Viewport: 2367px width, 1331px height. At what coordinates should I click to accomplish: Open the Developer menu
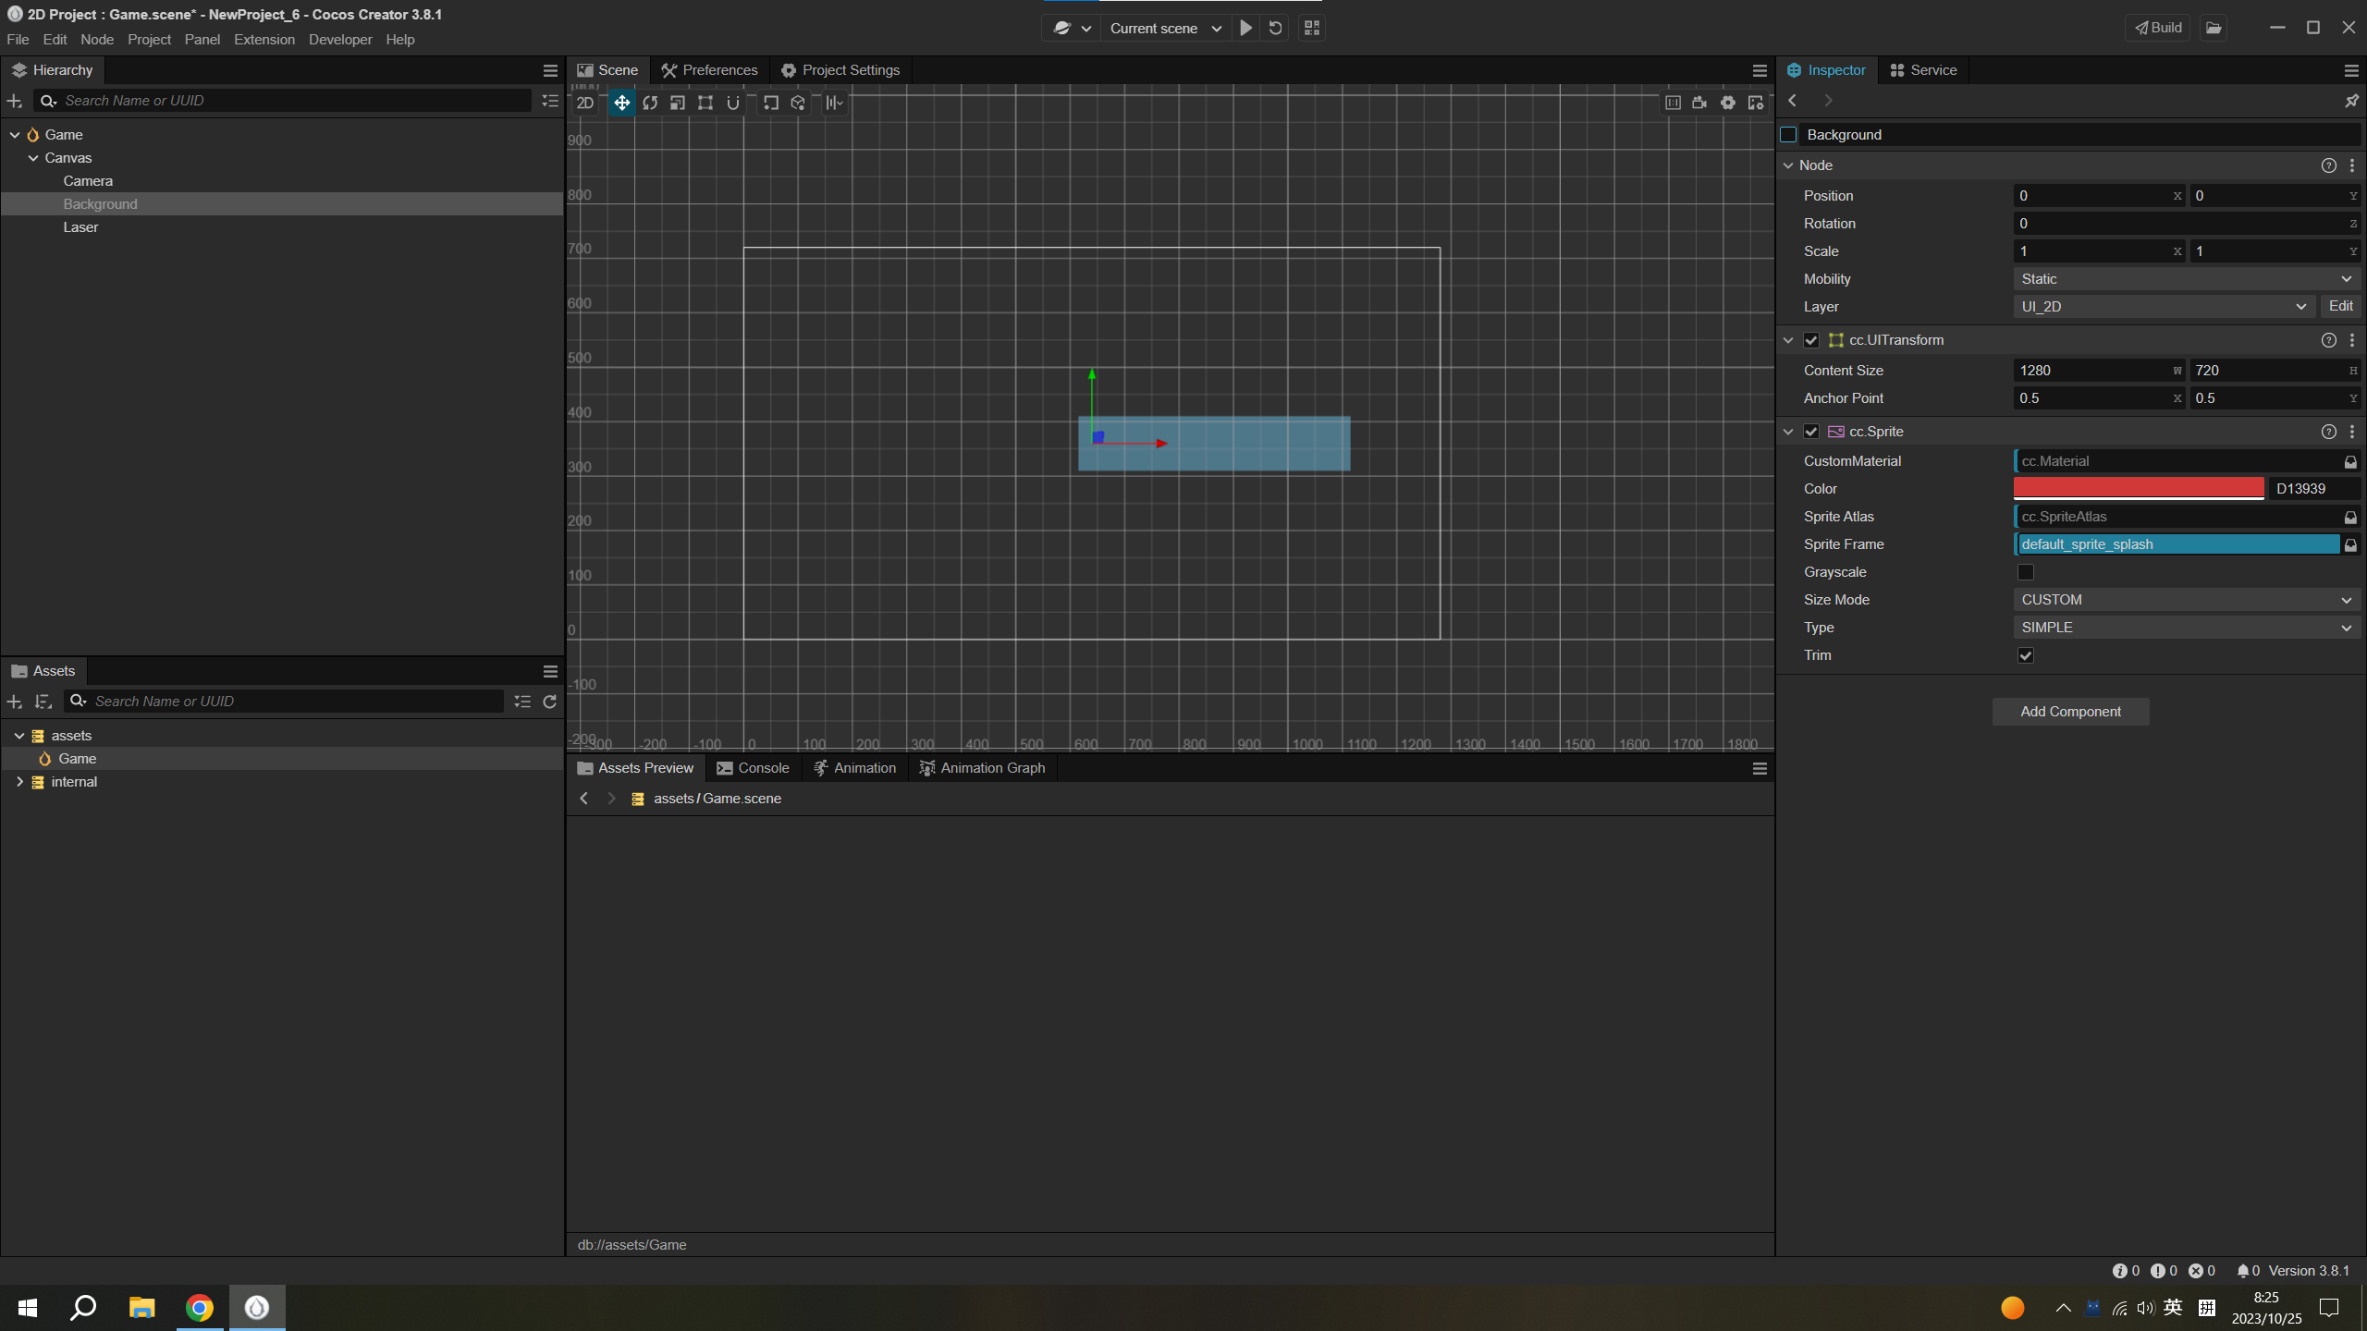coord(340,39)
